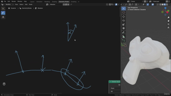Open Point domain dropdown in Delete Geometry
This screenshot has width=171, height=96.
tap(115, 88)
